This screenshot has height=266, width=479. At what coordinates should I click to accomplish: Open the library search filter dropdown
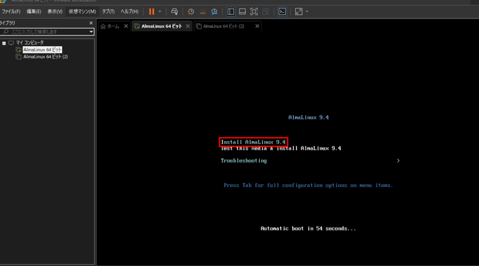coord(92,32)
